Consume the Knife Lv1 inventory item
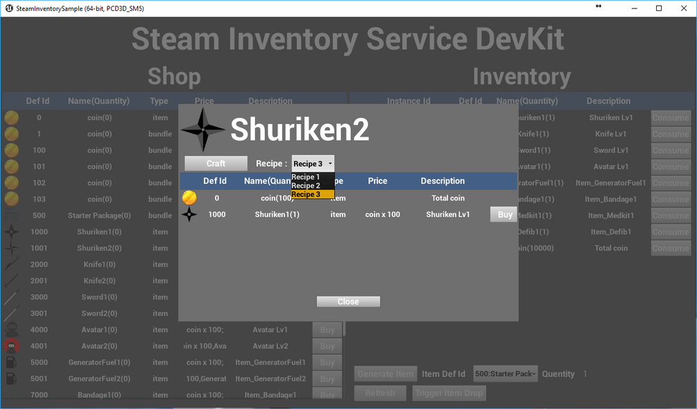Image resolution: width=697 pixels, height=409 pixels. coord(671,134)
